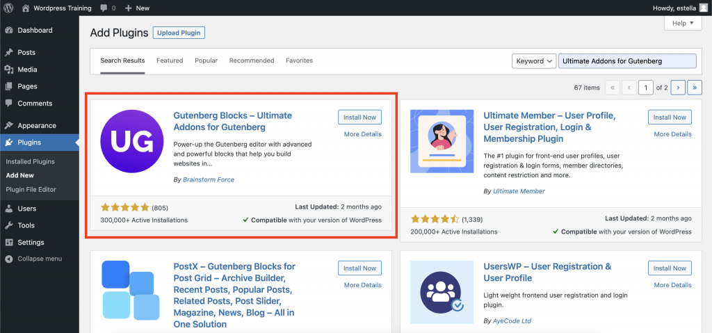Expand the Help panel
Image resolution: width=712 pixels, height=333 pixels.
(683, 23)
